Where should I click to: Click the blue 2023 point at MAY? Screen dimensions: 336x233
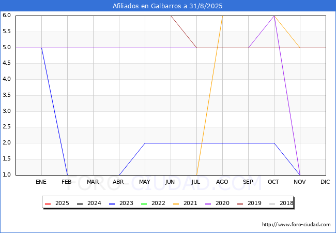[145, 143]
